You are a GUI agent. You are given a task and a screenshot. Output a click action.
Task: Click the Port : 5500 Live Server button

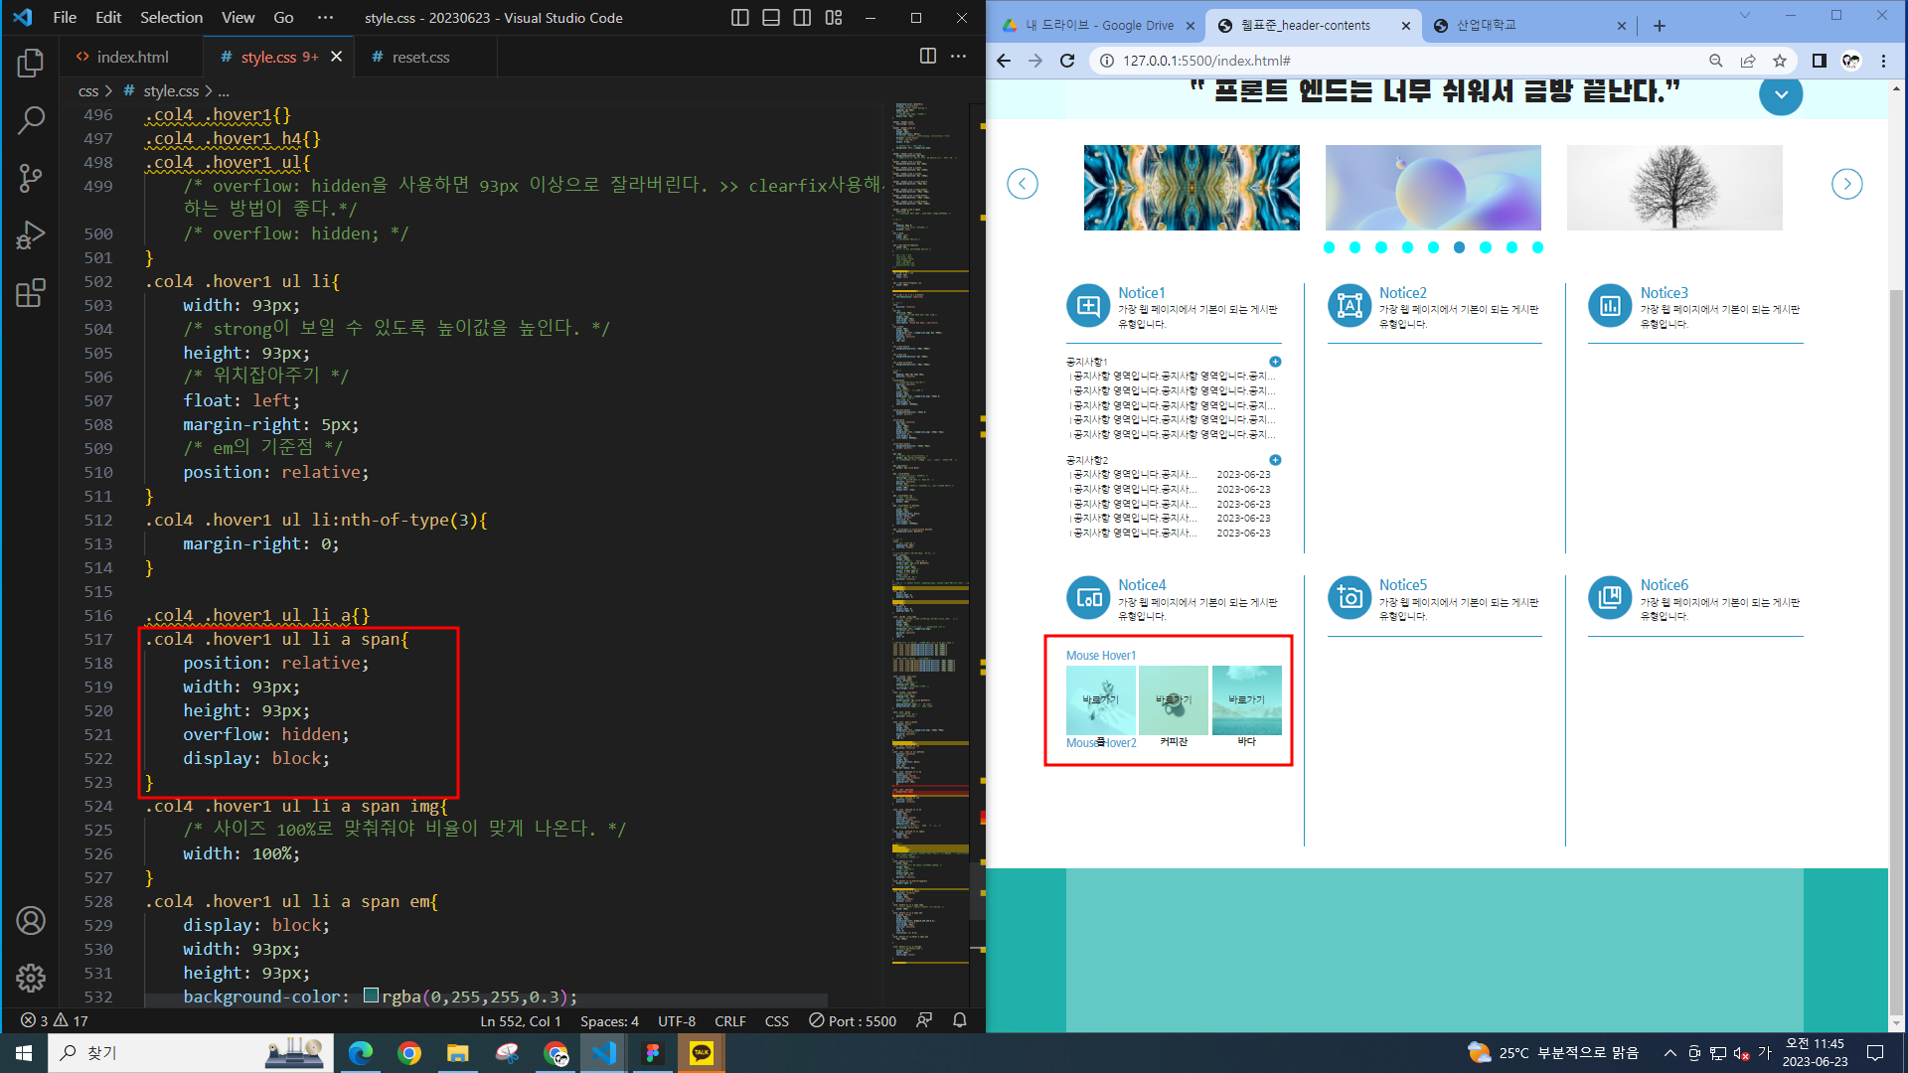(853, 1020)
